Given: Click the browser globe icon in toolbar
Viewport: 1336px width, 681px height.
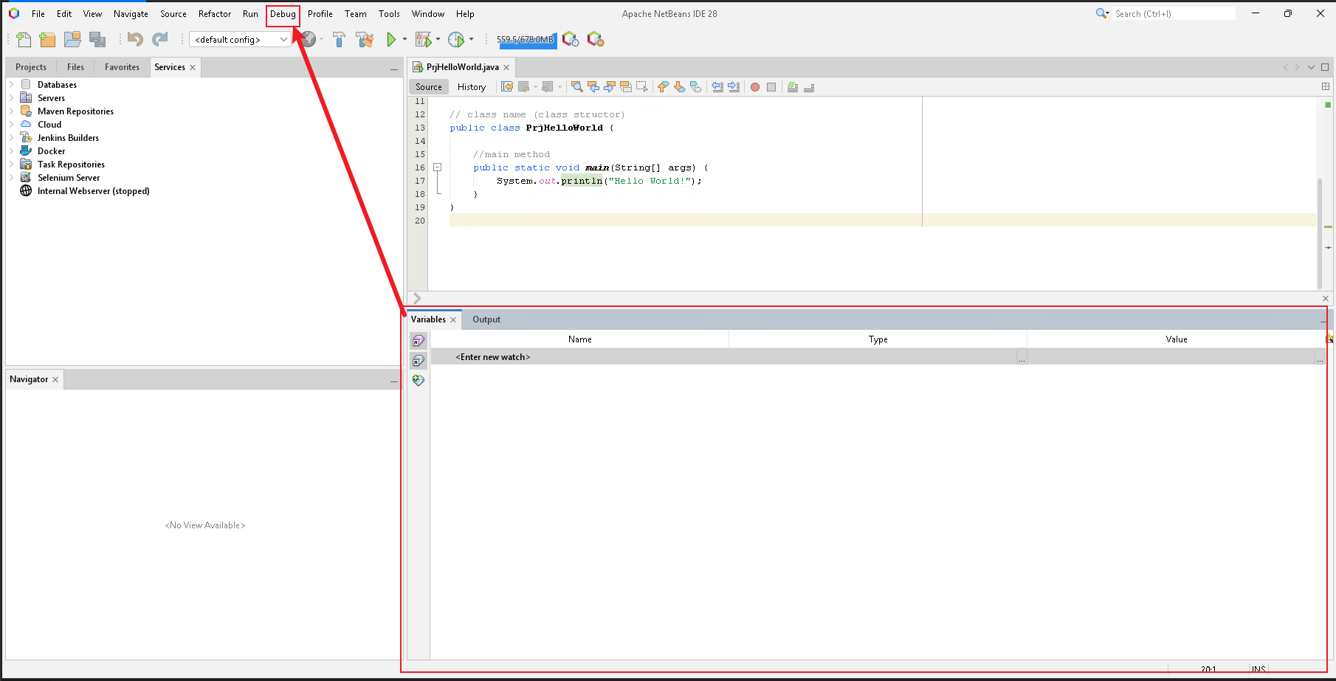Looking at the screenshot, I should point(308,40).
